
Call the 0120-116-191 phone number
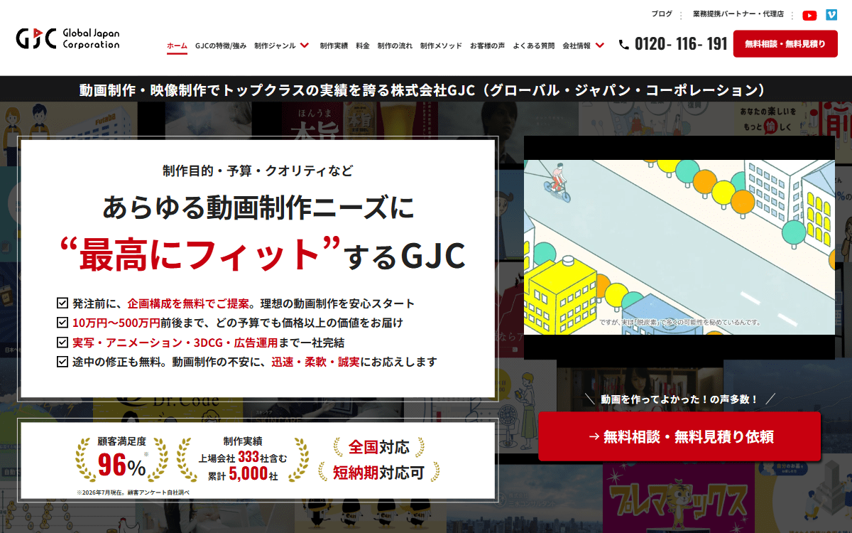pyautogui.click(x=681, y=44)
